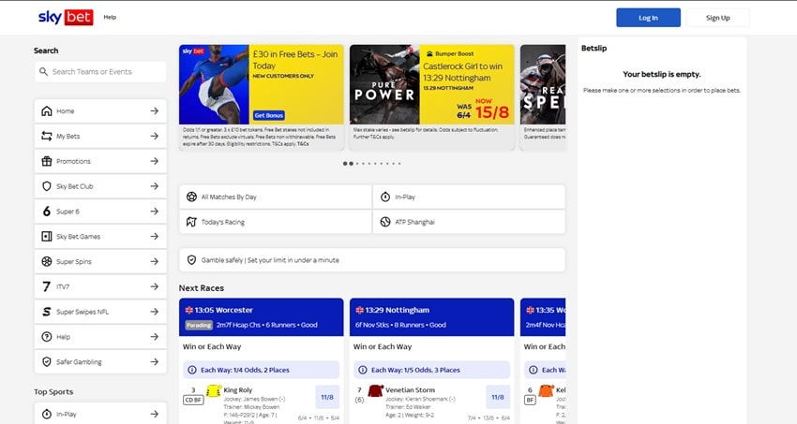
Task: Open My Bets via its arrow
Action: coord(155,136)
